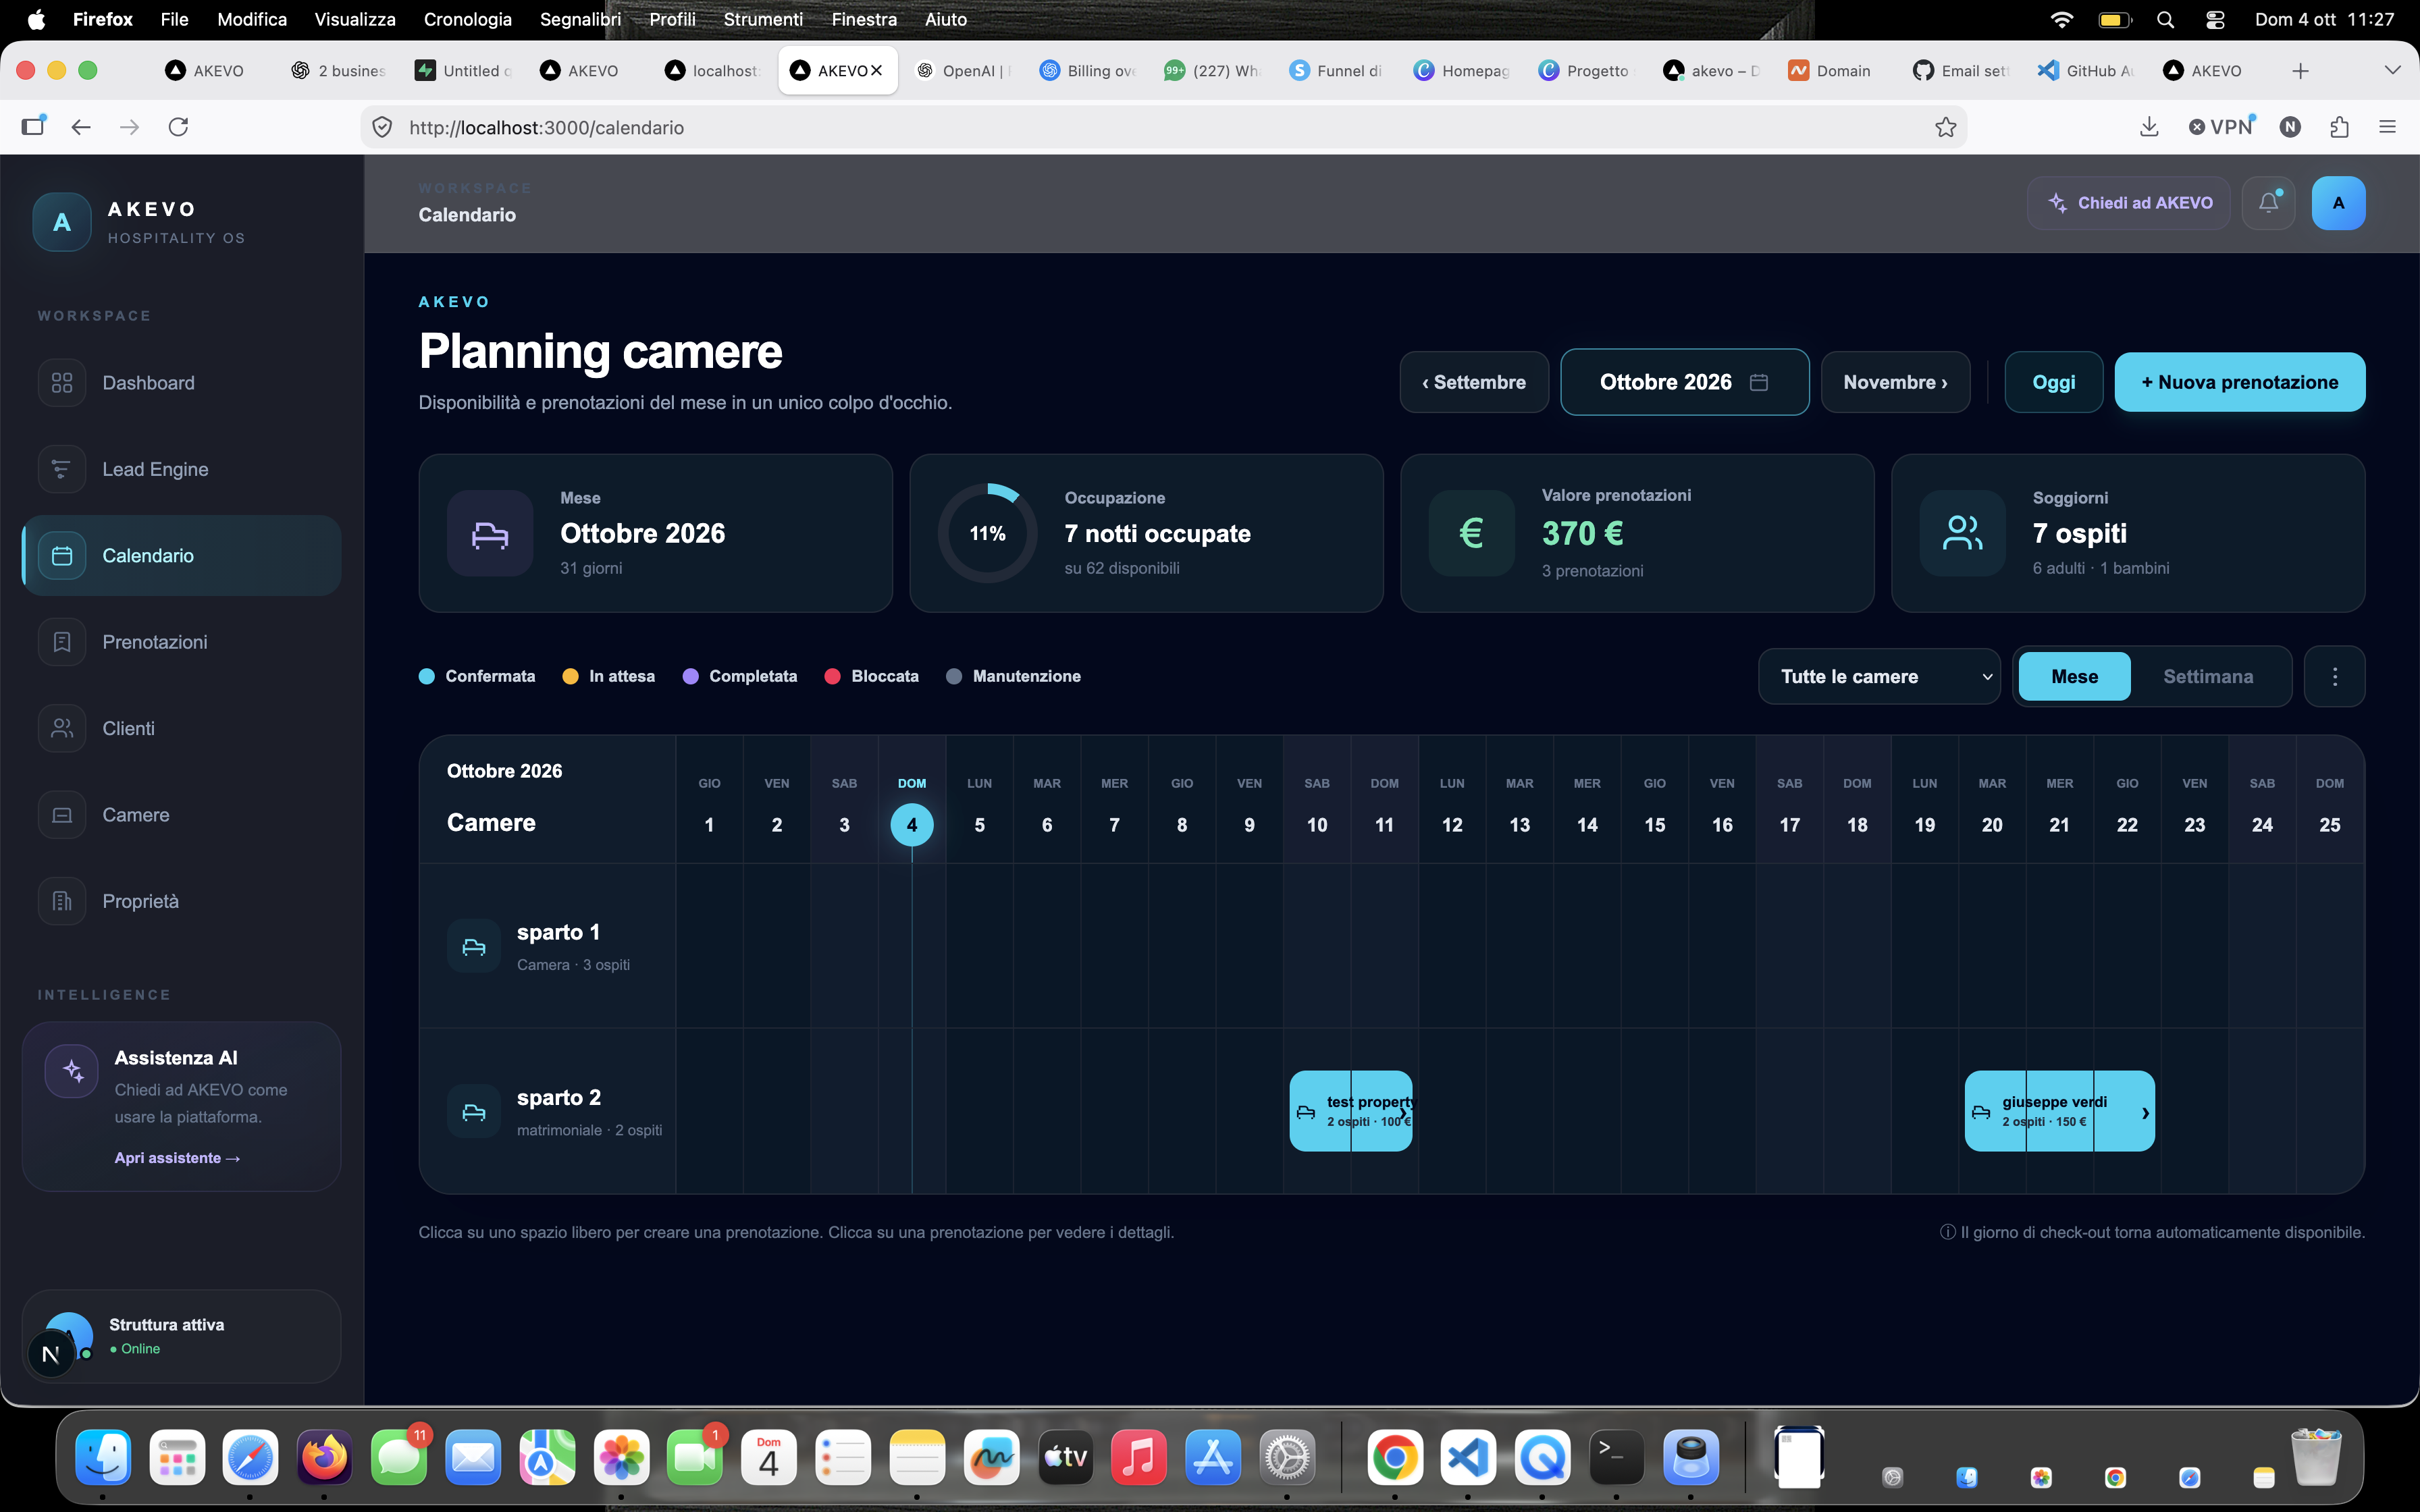
Task: Switch calendar view to Mese
Action: (2074, 677)
